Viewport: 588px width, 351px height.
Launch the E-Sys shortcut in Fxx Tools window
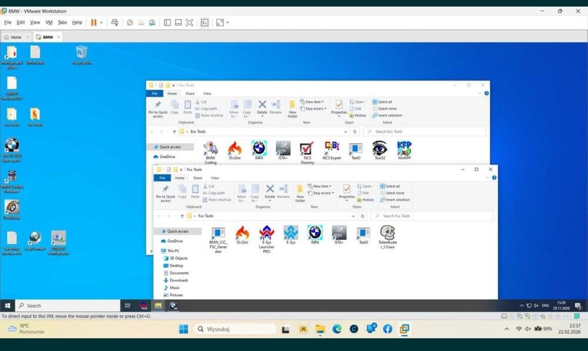point(290,235)
